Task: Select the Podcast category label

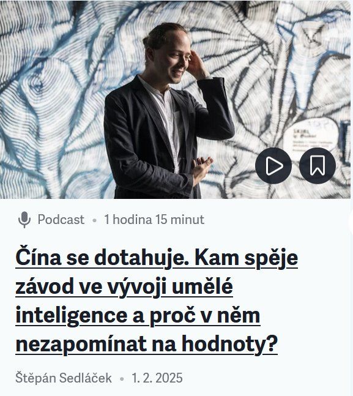Action: (x=61, y=219)
